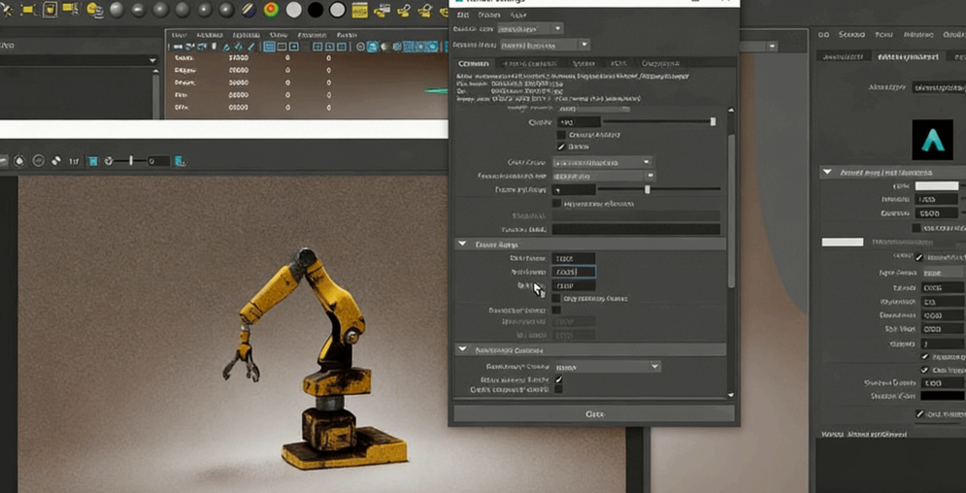Toggle the checkbox under the frame padding slider

point(557,203)
